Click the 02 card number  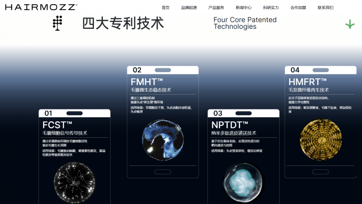pos(137,70)
